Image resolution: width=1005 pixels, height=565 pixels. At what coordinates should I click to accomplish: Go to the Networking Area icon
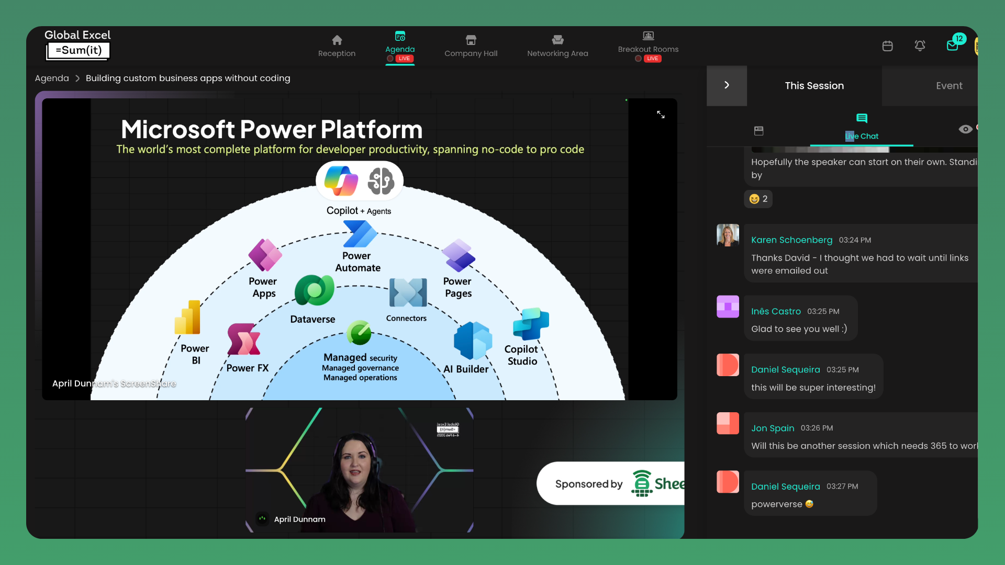pos(557,40)
